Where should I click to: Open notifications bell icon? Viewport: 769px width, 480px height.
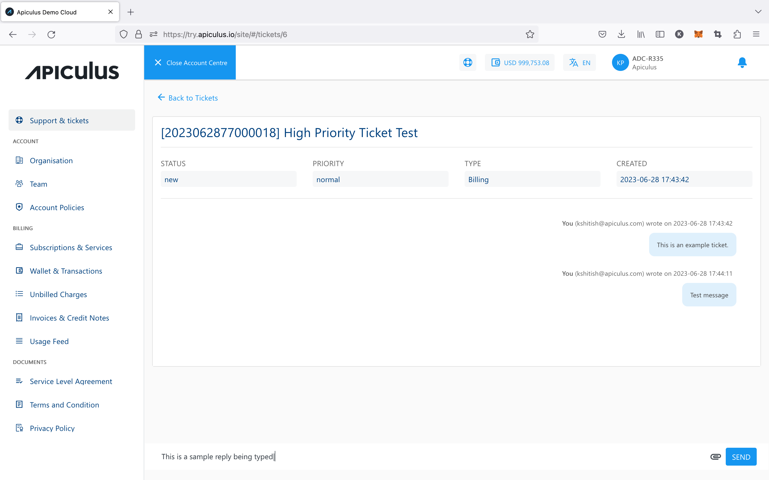tap(742, 63)
